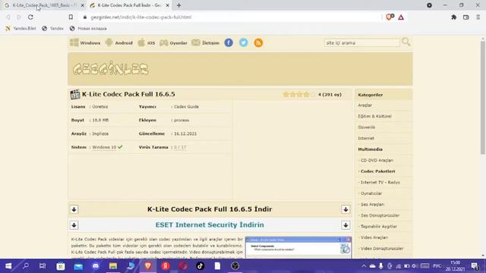Open the Araçlar category
Screen dimensions: 486x273
click(364, 105)
